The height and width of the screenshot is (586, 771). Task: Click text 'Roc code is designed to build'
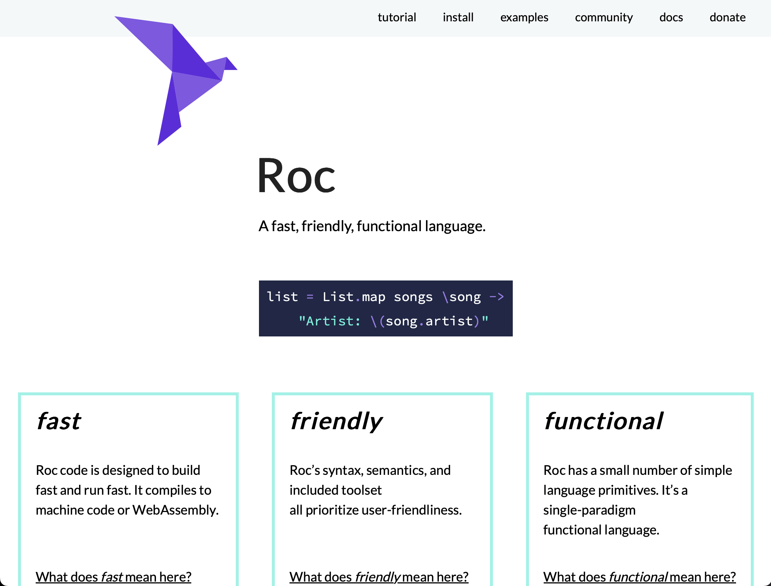(118, 470)
